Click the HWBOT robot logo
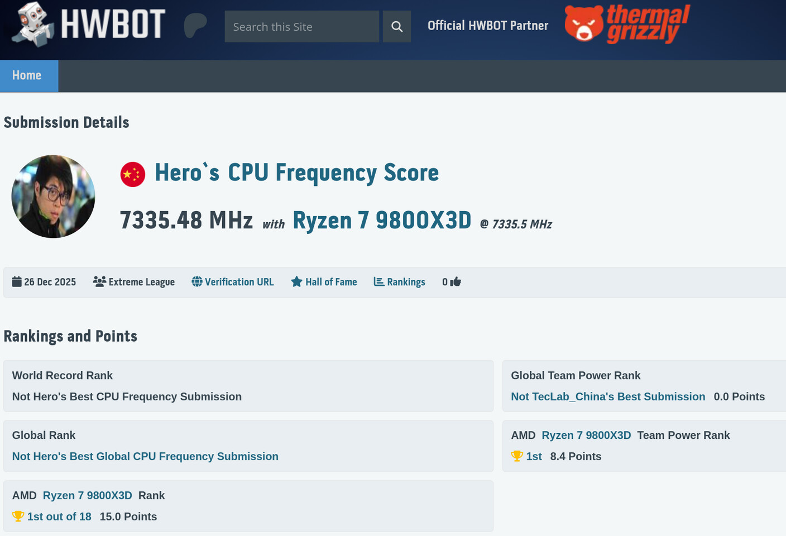786x536 pixels. tap(33, 25)
